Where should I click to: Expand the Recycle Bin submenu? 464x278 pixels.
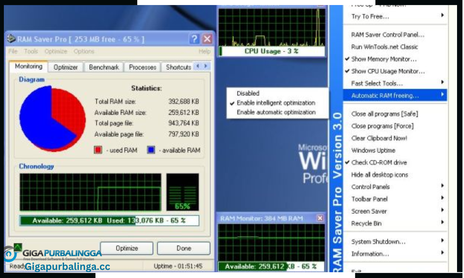[x=395, y=223]
